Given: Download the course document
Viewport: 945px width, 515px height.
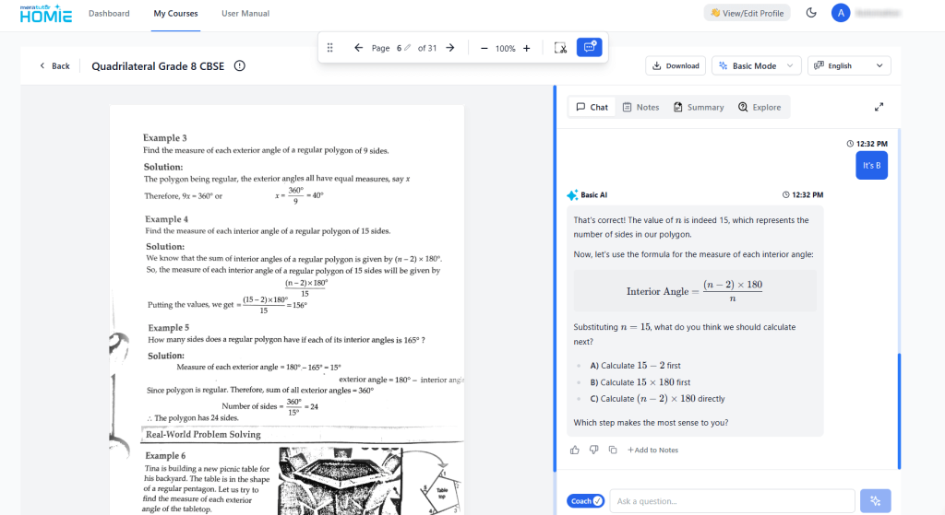Looking at the screenshot, I should click(676, 65).
